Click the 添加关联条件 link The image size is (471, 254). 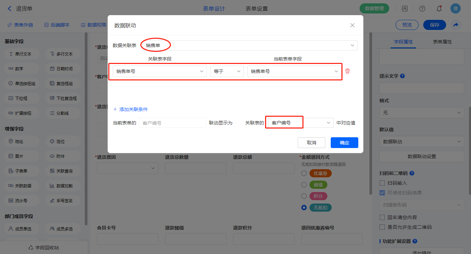131,109
